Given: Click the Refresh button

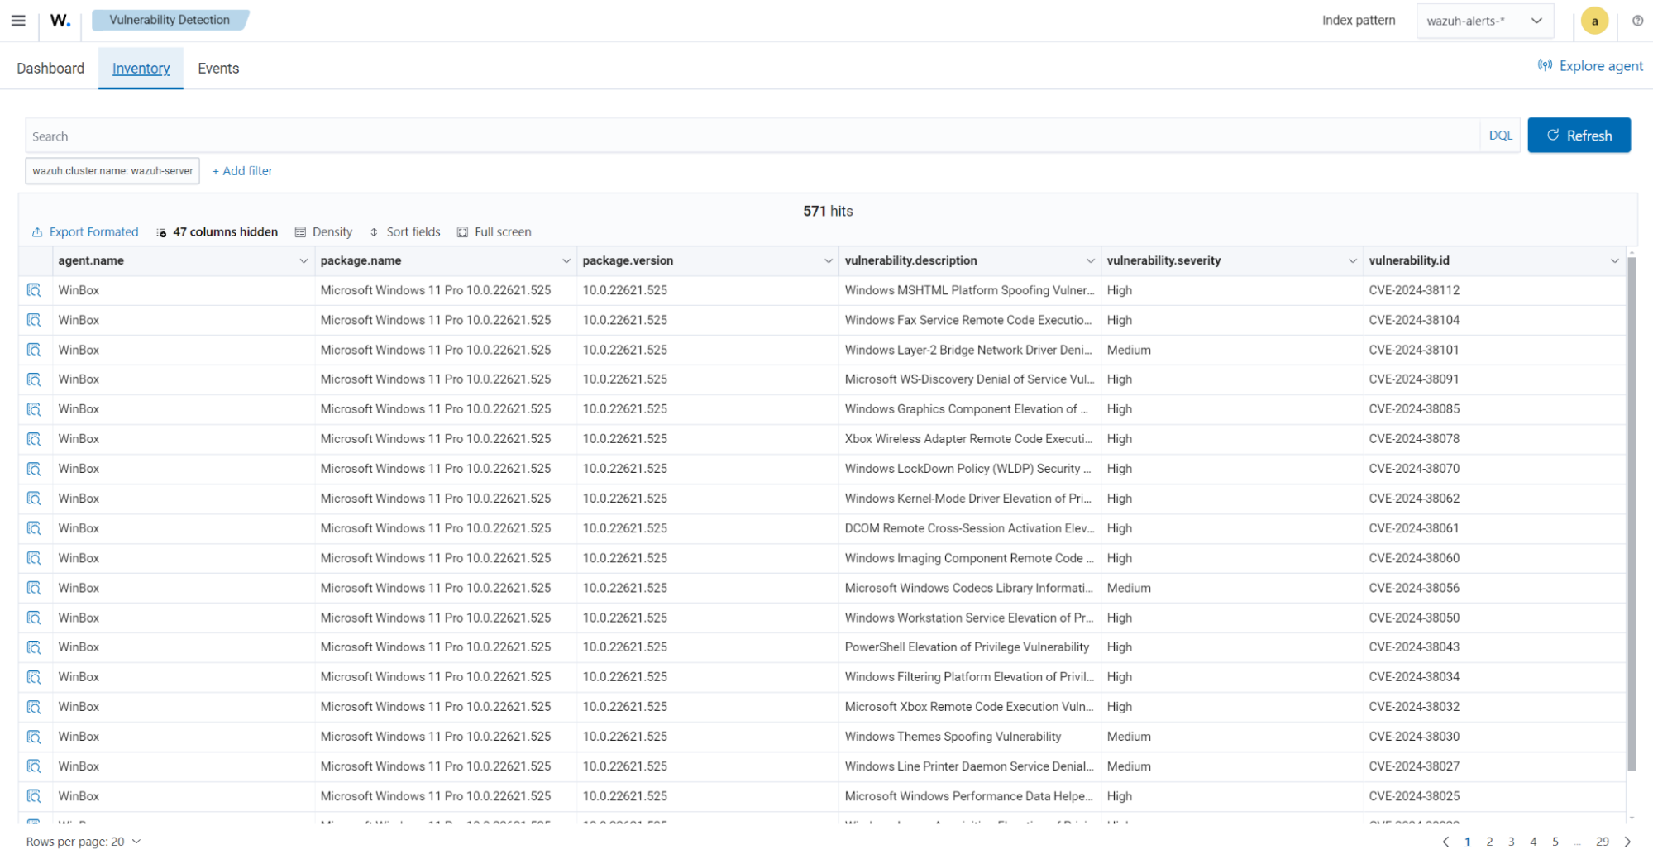Looking at the screenshot, I should 1579,135.
